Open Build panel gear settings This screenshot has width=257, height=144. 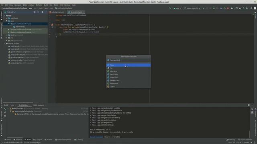pos(249,105)
